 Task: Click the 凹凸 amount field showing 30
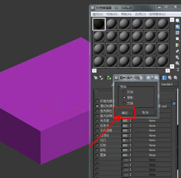[125, 140]
